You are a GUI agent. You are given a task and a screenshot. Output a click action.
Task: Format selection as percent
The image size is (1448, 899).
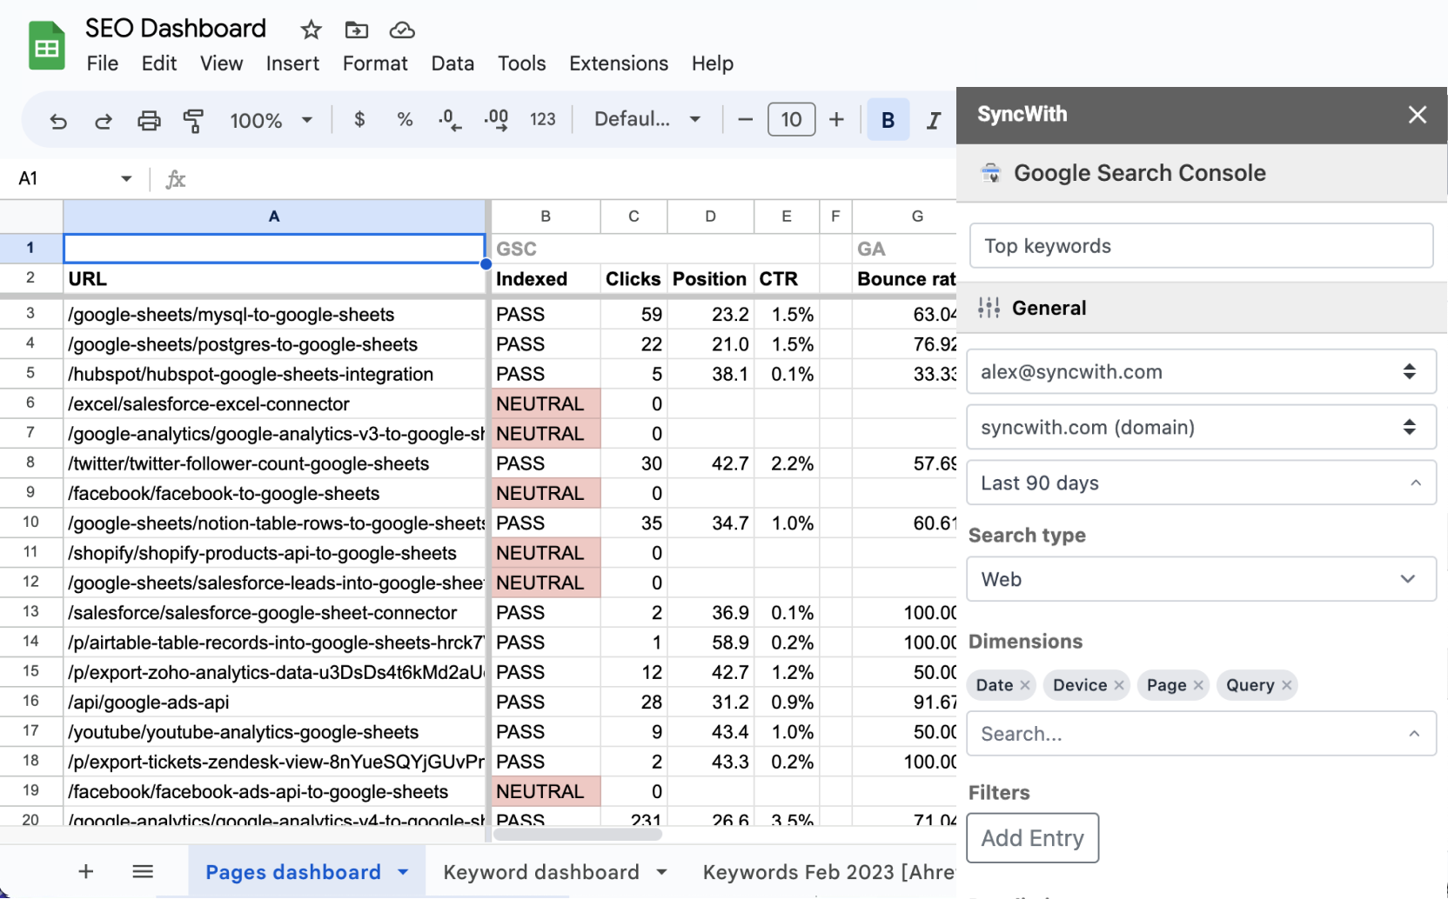(x=404, y=120)
